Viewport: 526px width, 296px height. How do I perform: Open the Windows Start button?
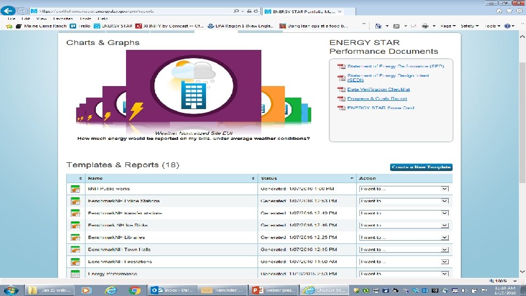click(x=11, y=290)
